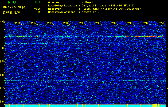Click the timestamp 25.04.29 12:10
168x107 pixels.
[x=11, y=13]
